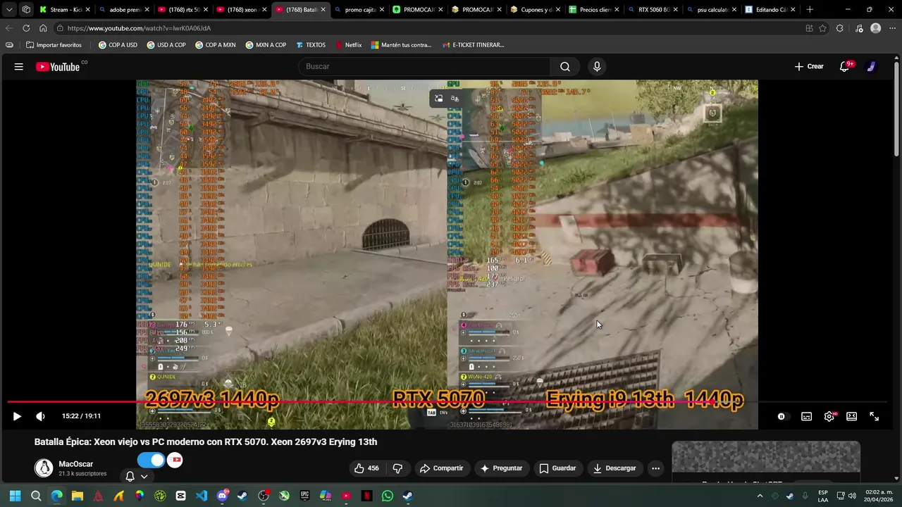Open the YouTube hamburger guide menu
This screenshot has width=902, height=507.
tap(19, 66)
